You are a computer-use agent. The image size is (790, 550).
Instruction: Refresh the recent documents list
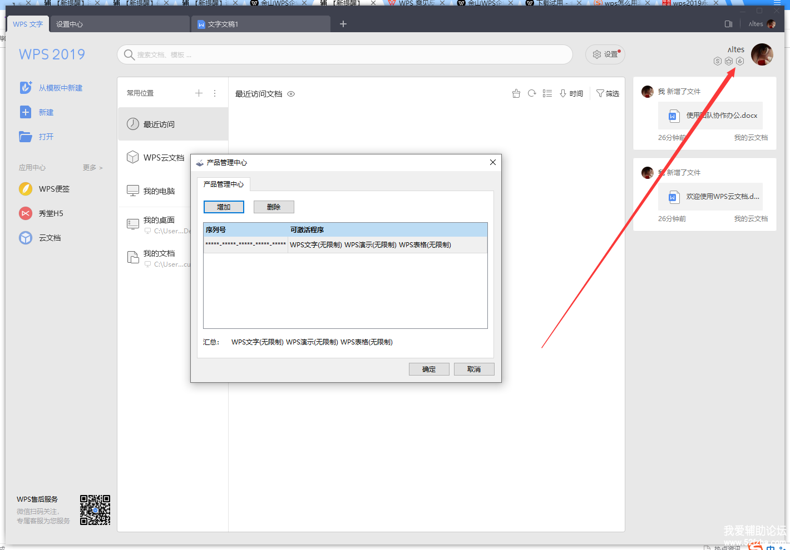point(532,93)
